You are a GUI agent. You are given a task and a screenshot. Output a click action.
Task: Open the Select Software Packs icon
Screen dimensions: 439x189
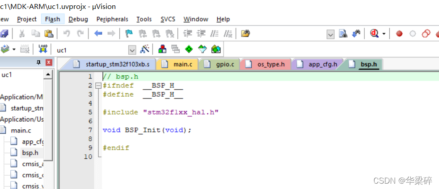point(203,49)
